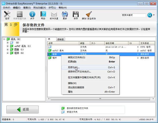Click the 返回 (Back) button
Image resolution: width=158 pixels, height=123 pixels.
click(x=22, y=109)
